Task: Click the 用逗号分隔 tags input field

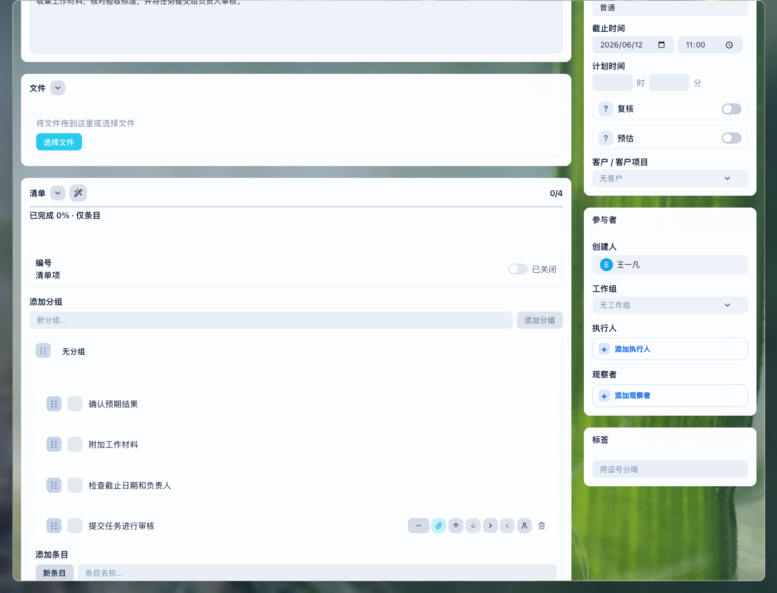Action: [670, 469]
